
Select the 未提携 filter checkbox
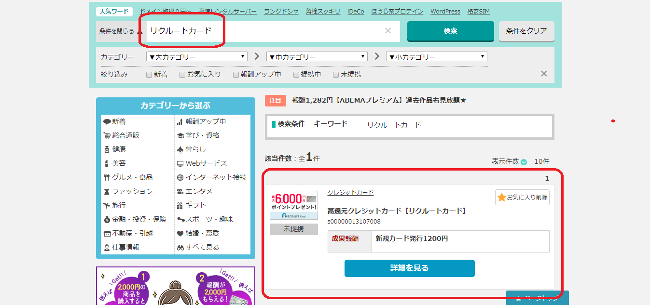[x=336, y=75]
